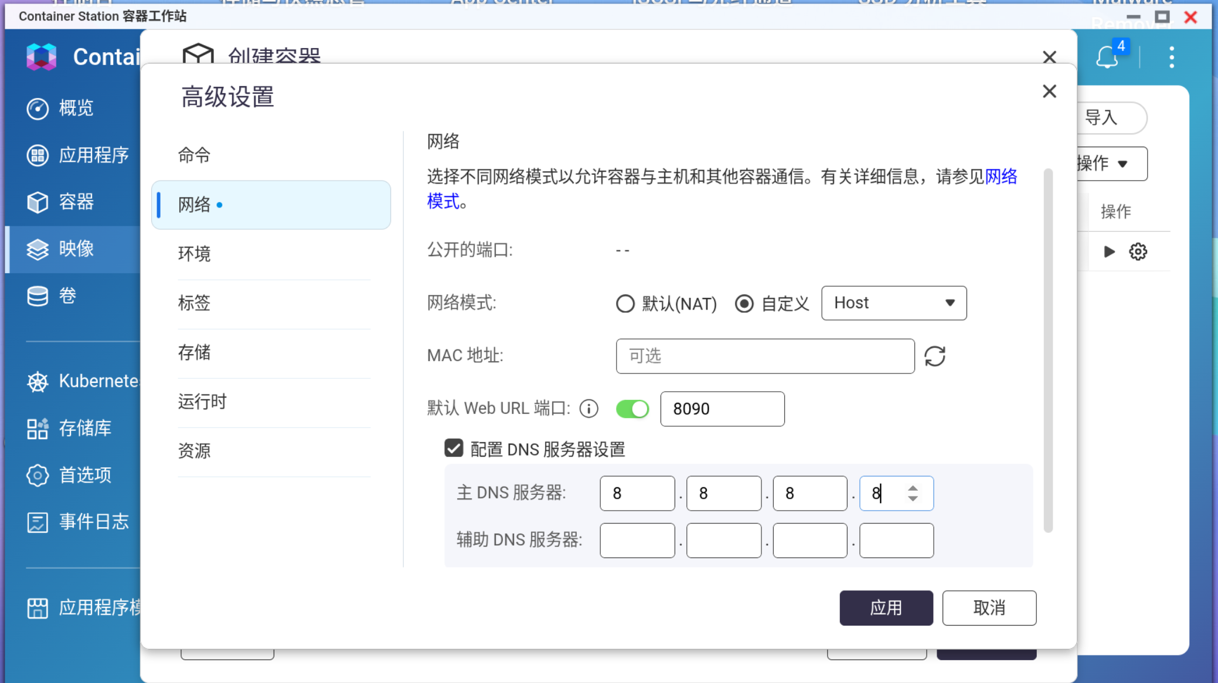The image size is (1218, 683).
Task: Click the MAC 地址 input field
Action: pyautogui.click(x=764, y=356)
